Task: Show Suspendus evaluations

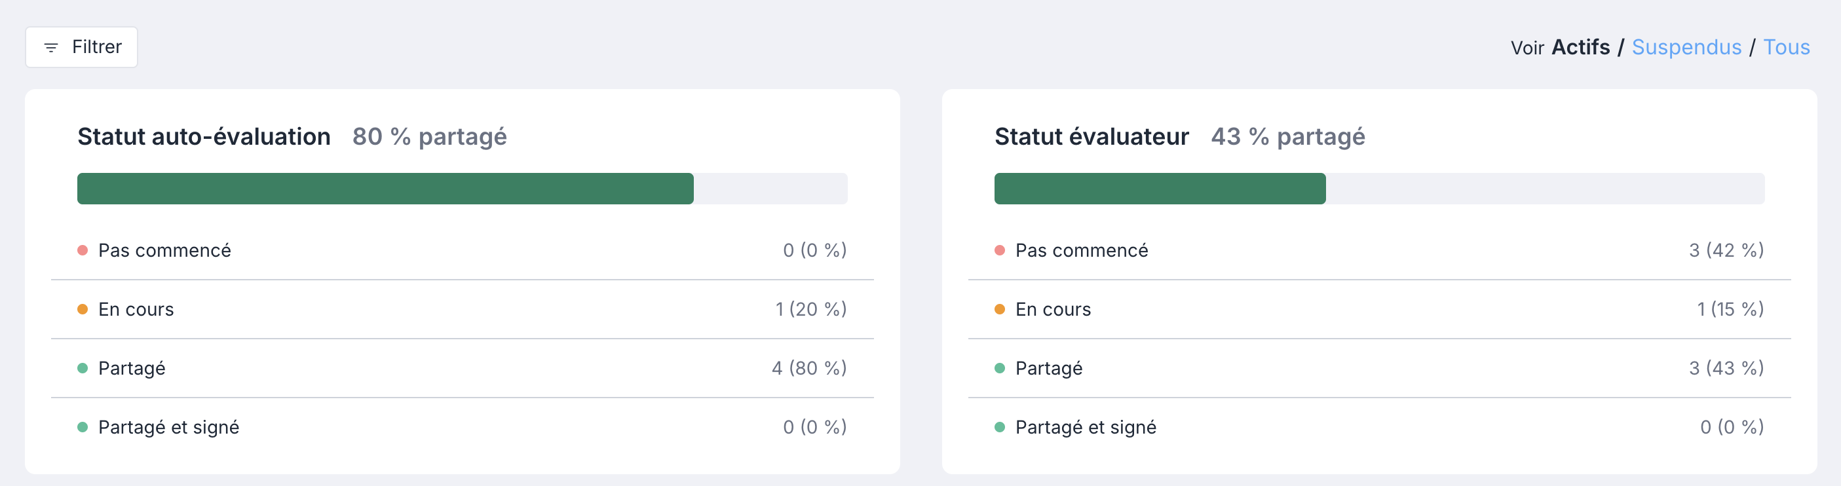Action: tap(1686, 47)
